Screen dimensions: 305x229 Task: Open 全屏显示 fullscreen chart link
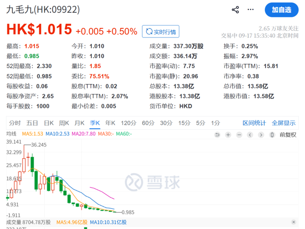pos(284,123)
